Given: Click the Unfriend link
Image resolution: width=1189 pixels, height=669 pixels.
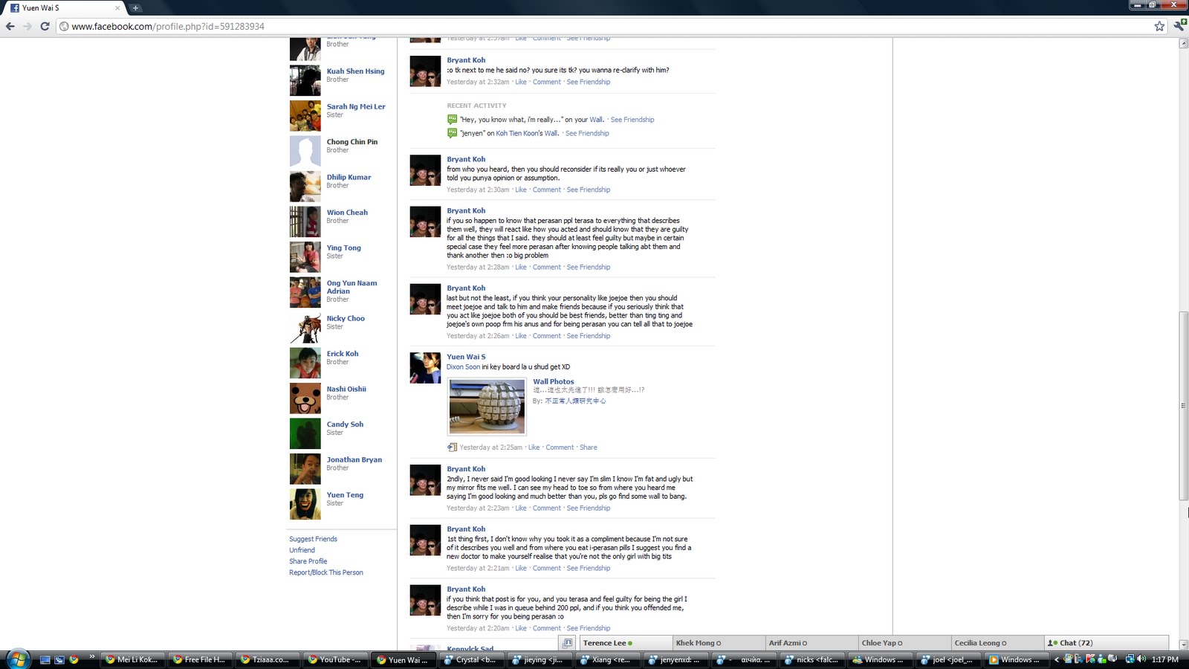Looking at the screenshot, I should [302, 550].
